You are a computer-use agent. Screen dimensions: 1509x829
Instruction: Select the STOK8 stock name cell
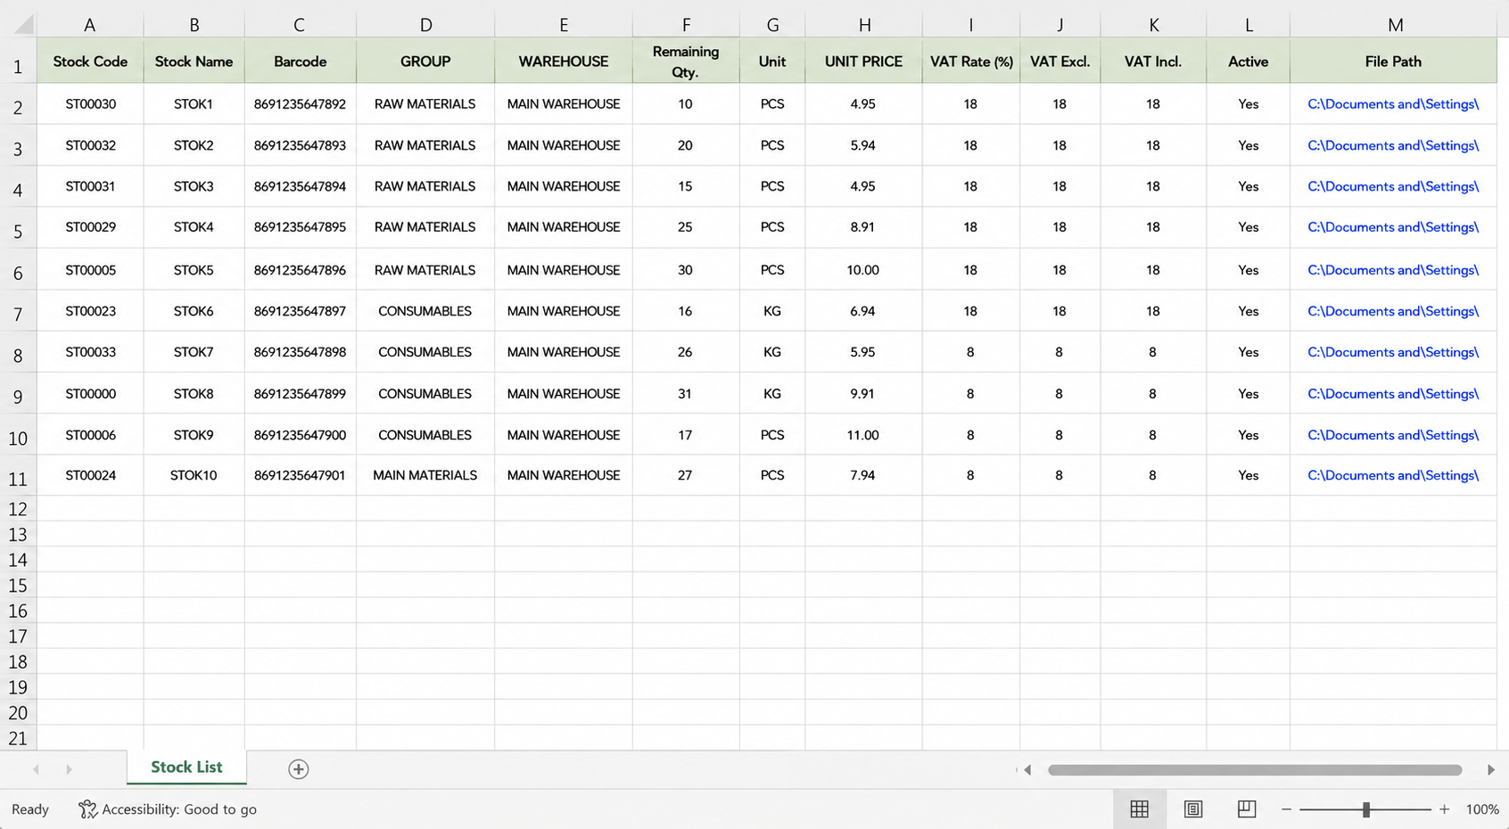point(194,394)
